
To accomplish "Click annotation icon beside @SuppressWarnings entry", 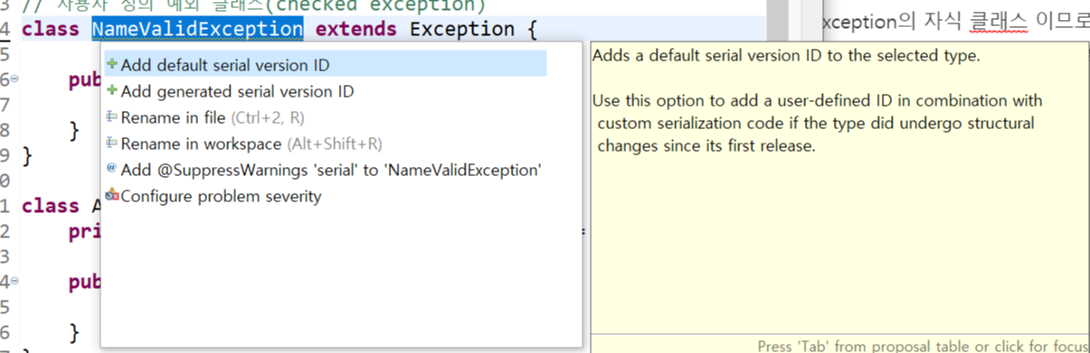I will pos(112,169).
